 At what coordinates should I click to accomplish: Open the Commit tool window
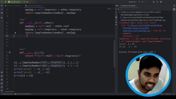pos(2,9)
